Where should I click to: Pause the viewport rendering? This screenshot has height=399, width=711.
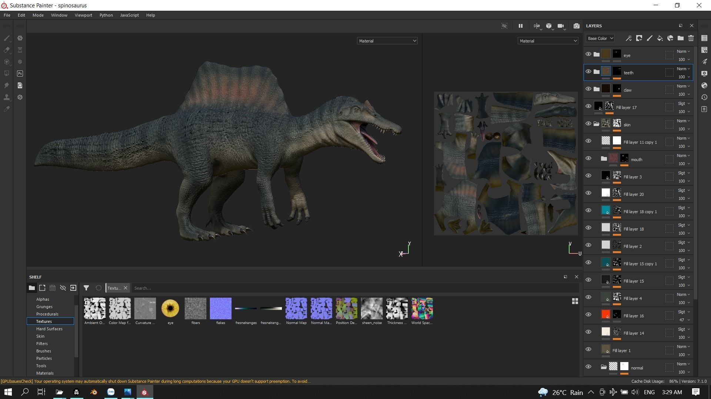coord(520,26)
